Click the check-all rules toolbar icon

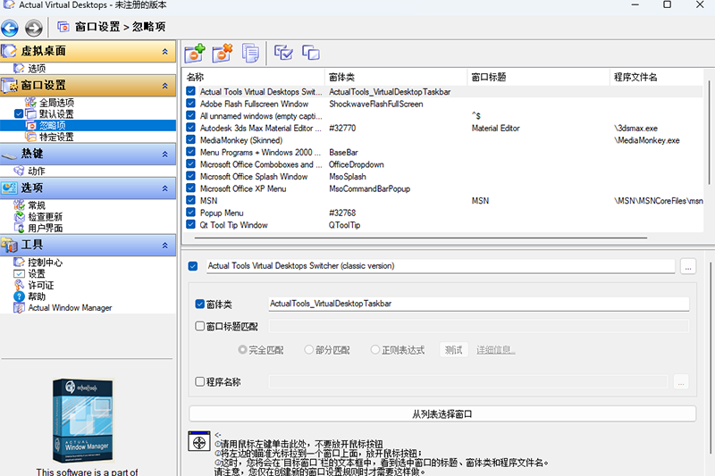pos(283,53)
